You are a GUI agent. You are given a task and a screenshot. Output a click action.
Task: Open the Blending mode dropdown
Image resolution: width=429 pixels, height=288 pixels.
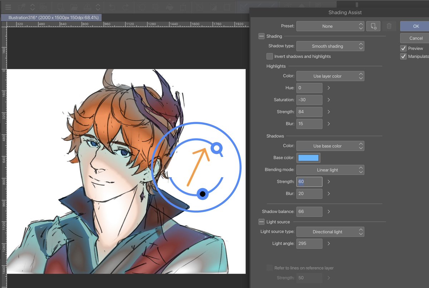(330, 170)
